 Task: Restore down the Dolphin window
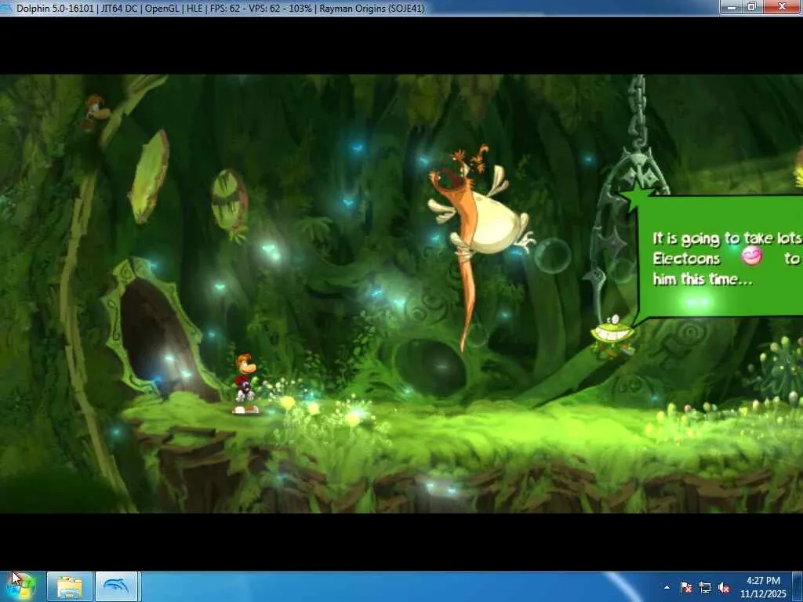tap(752, 6)
